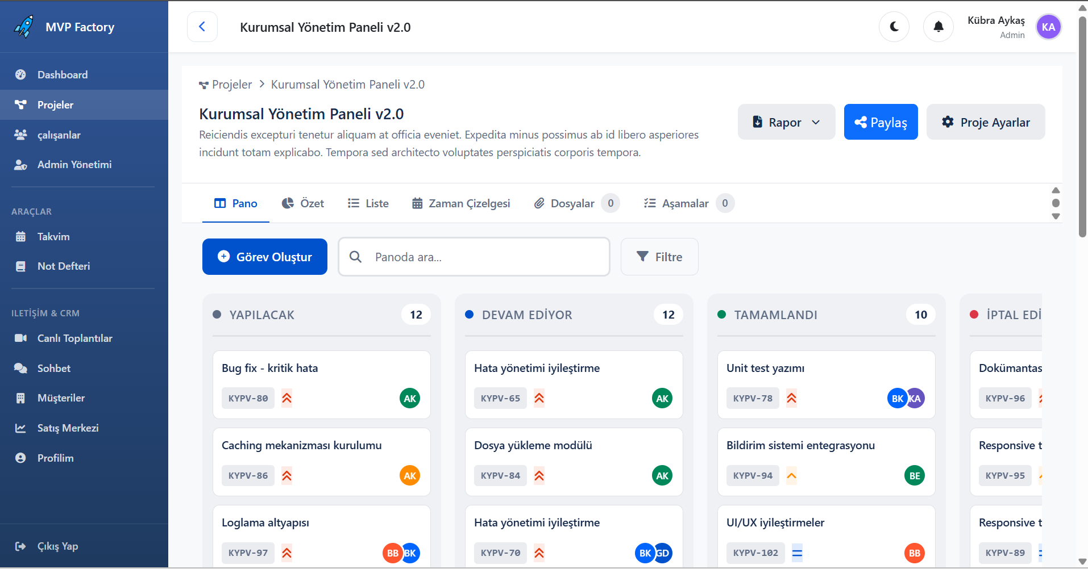Open Satış Merkezi sales center
This screenshot has width=1088, height=569.
68,428
